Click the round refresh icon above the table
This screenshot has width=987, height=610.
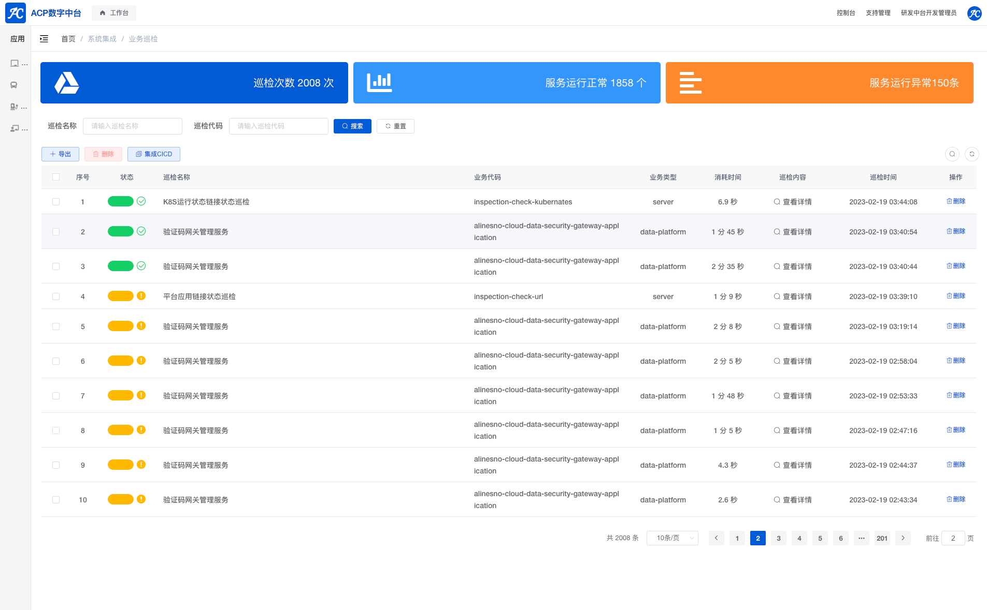(971, 154)
